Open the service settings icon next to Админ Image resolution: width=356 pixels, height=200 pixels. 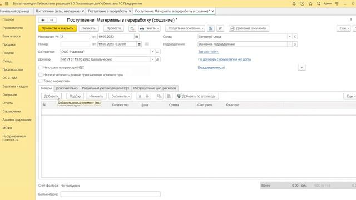coord(337,4)
